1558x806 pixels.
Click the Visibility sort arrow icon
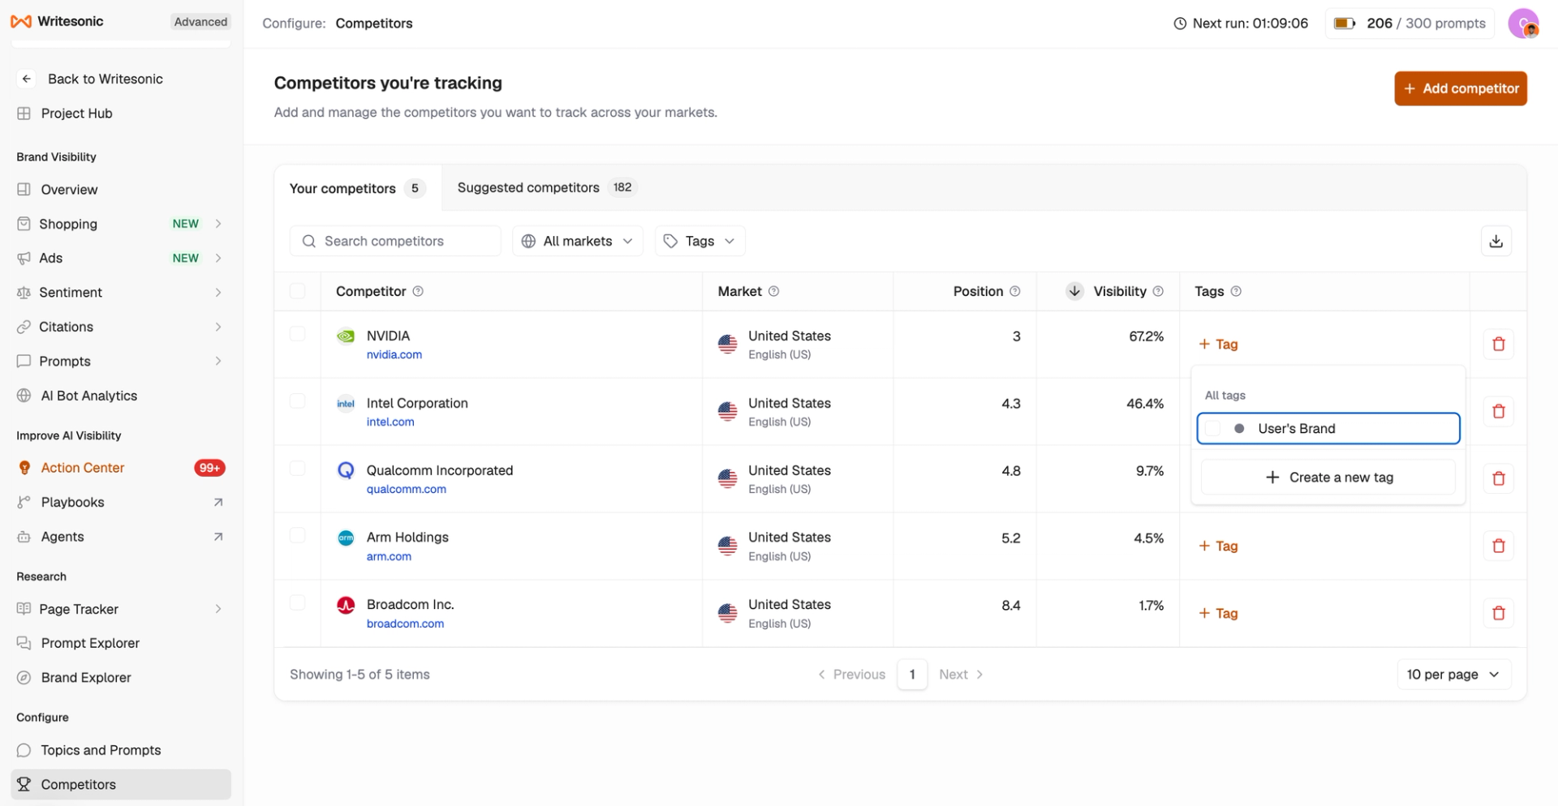coord(1074,291)
